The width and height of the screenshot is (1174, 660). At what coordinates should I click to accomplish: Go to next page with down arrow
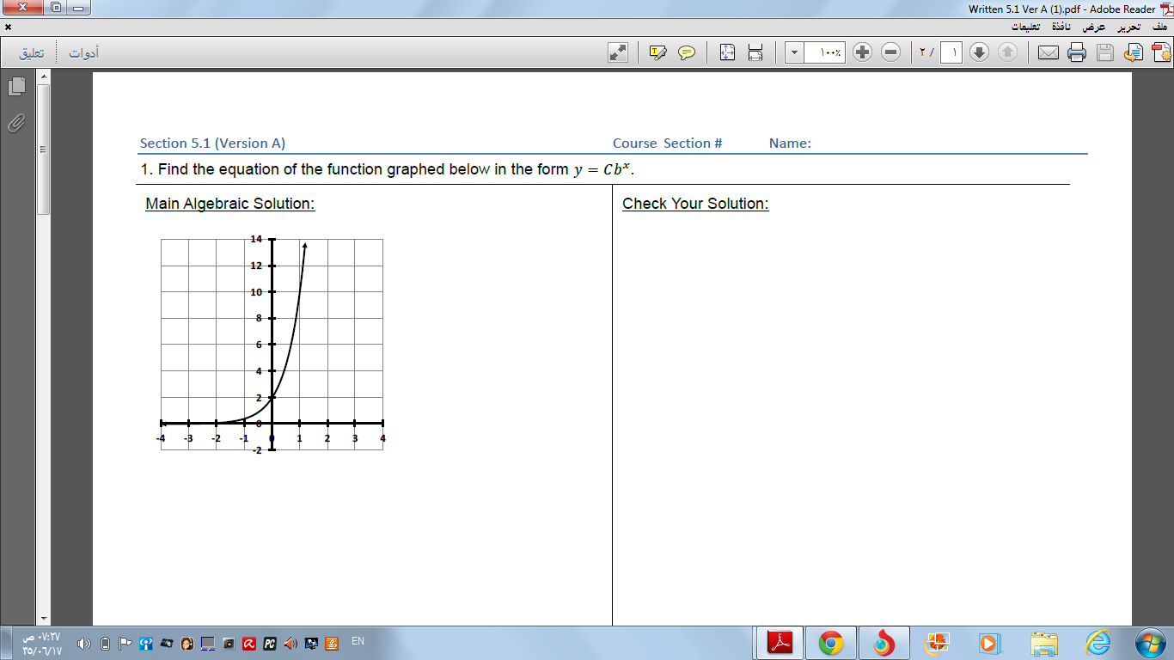[976, 52]
